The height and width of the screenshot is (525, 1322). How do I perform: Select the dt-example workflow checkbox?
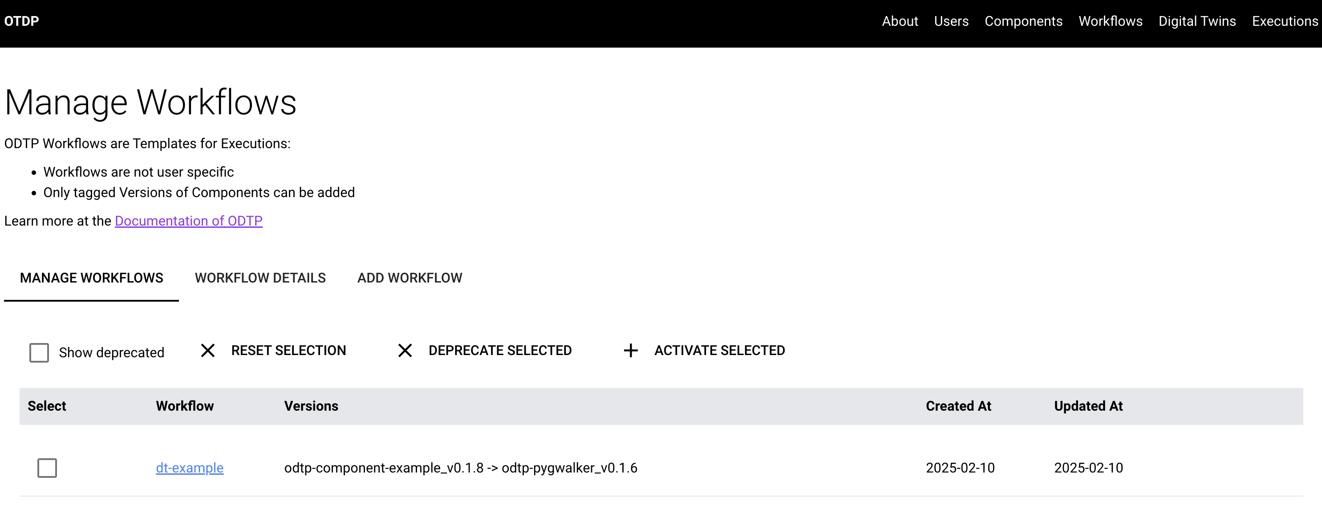(x=47, y=466)
